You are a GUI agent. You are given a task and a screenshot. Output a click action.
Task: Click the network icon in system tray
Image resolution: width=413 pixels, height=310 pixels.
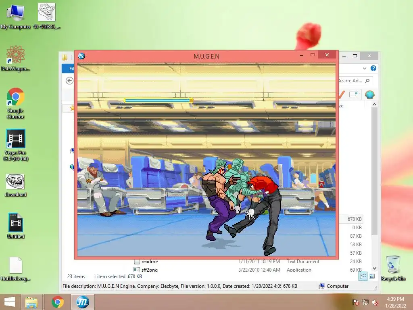coord(365,302)
